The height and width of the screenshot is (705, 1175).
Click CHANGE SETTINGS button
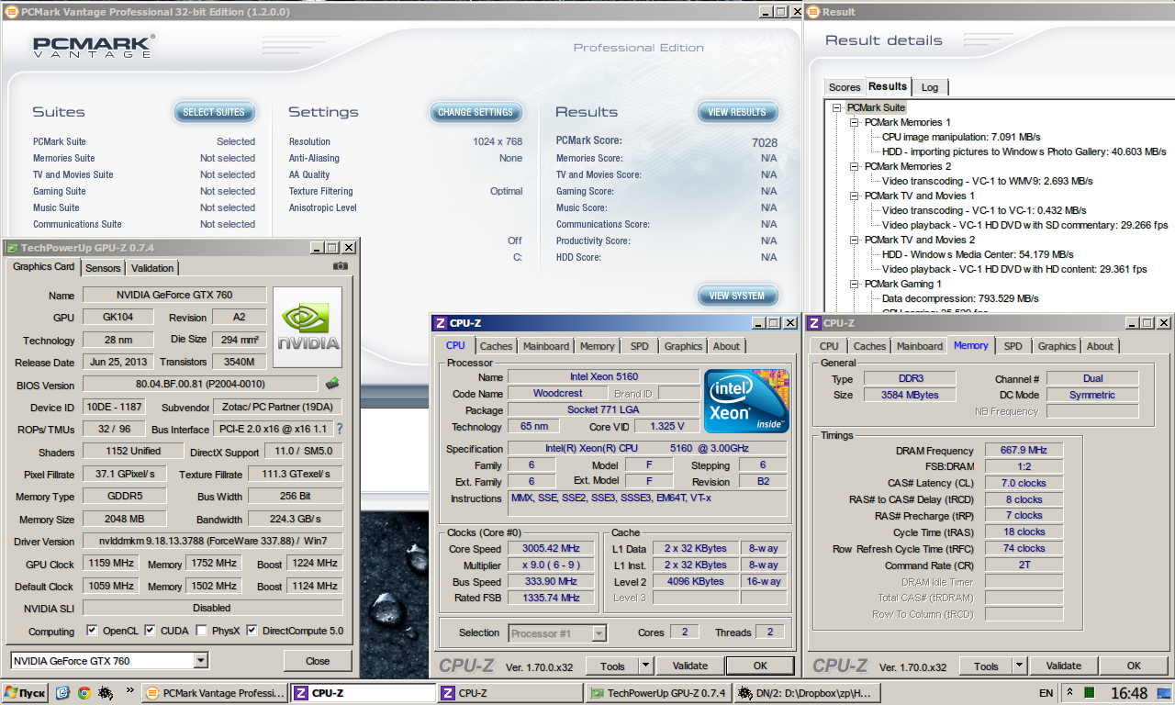coord(476,112)
